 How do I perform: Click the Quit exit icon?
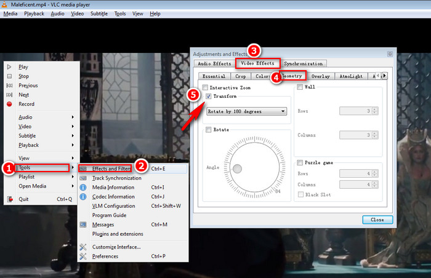10,199
